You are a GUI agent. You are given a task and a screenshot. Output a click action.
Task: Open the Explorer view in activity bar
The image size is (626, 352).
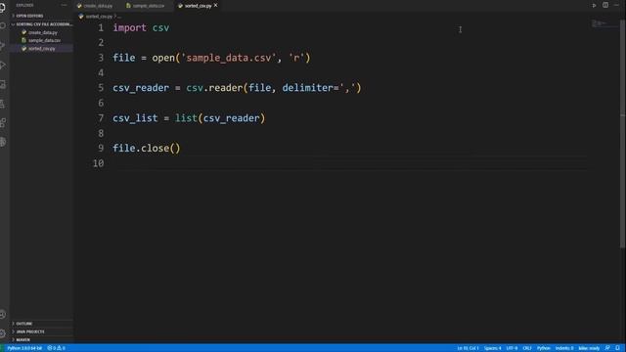(2, 7)
